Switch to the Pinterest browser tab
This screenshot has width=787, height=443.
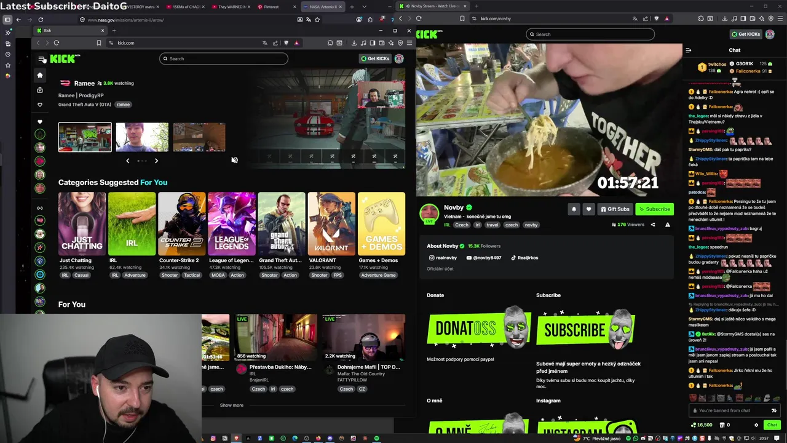pyautogui.click(x=267, y=7)
